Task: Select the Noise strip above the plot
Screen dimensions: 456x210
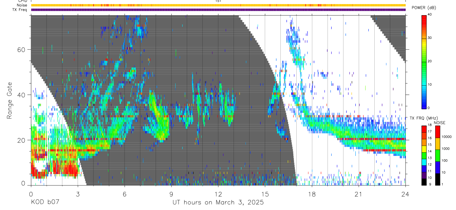Action: 218,5
